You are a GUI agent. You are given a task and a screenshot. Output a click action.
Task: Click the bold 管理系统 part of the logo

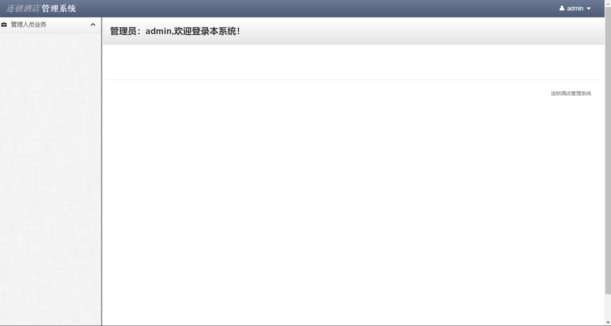click(59, 8)
